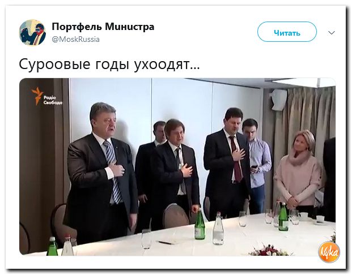Click the orange Nyka round badge
Image resolution: width=352 pixels, height=275 pixels.
pos(329,252)
